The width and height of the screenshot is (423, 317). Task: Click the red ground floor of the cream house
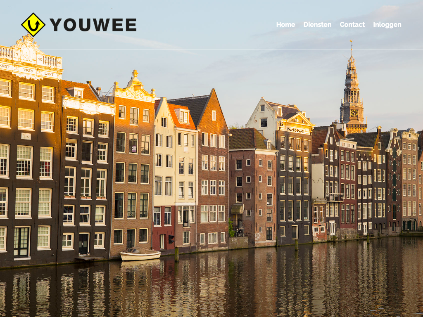coord(163,237)
